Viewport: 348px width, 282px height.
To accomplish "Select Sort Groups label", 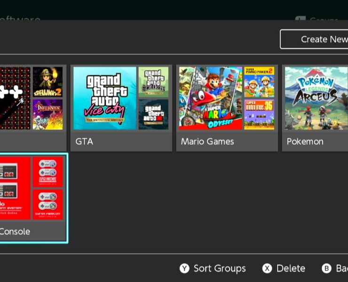I will tap(220, 268).
